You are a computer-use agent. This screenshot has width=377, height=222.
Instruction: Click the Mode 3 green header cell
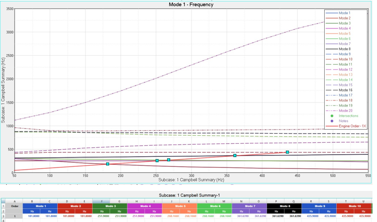coord(110,206)
